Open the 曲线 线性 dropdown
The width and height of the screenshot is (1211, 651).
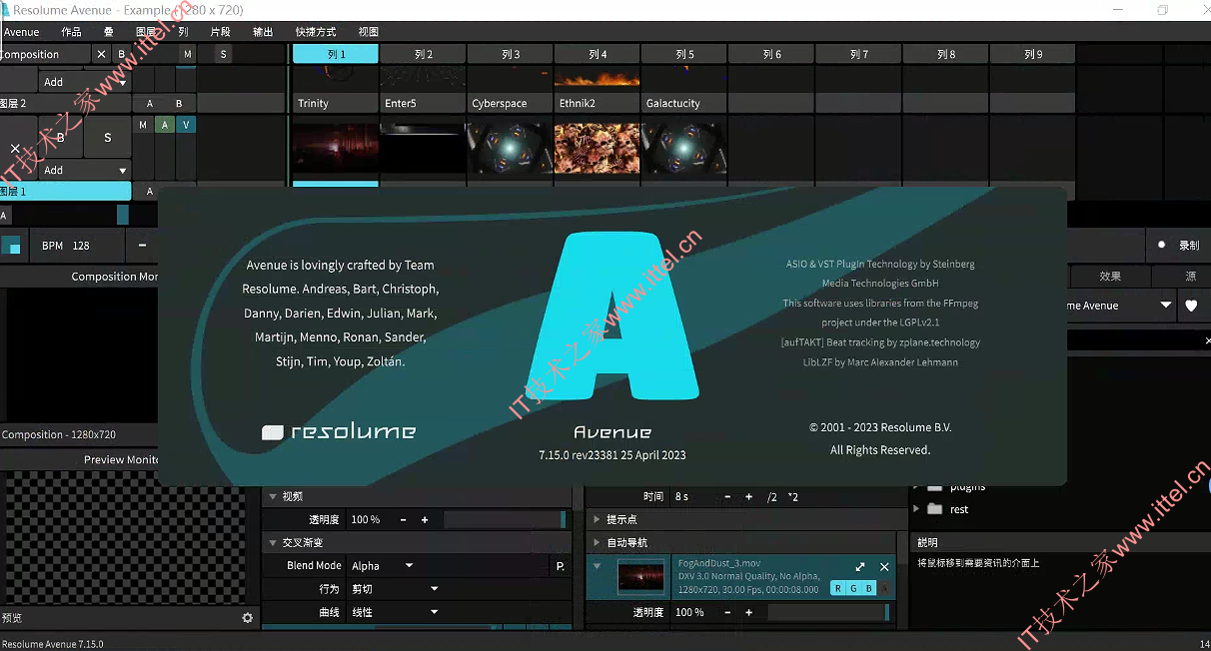[x=395, y=612]
